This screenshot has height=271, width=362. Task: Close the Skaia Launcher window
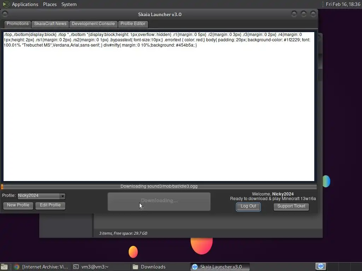tap(313, 14)
